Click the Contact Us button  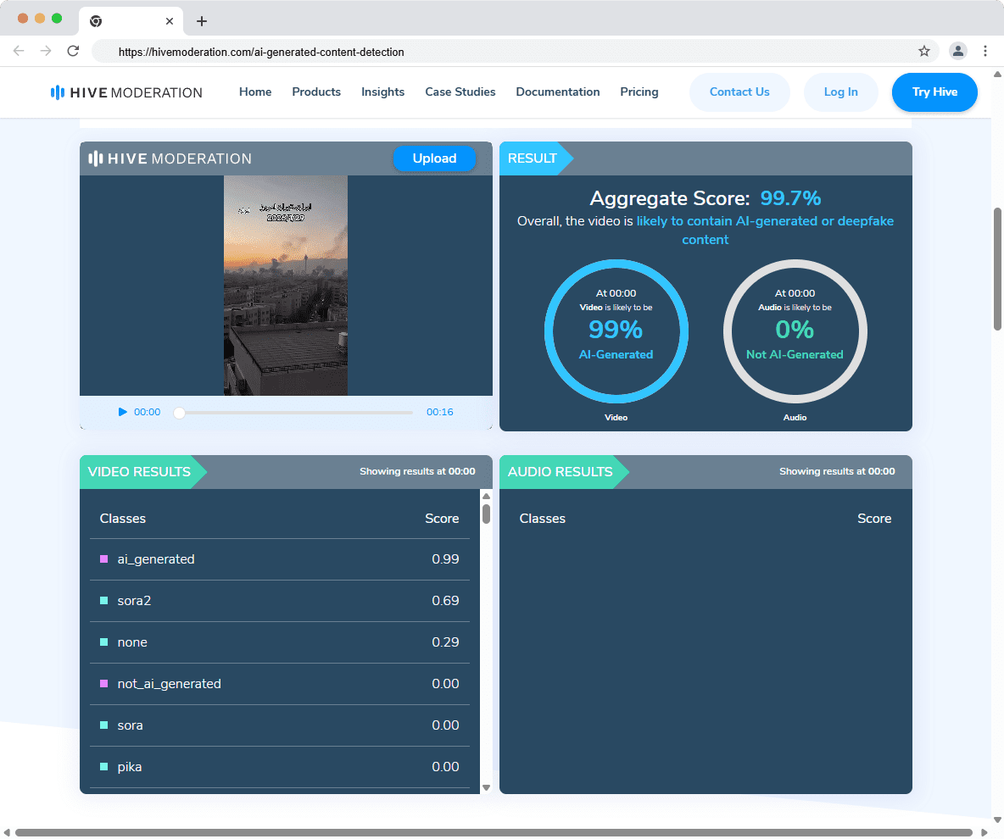739,92
